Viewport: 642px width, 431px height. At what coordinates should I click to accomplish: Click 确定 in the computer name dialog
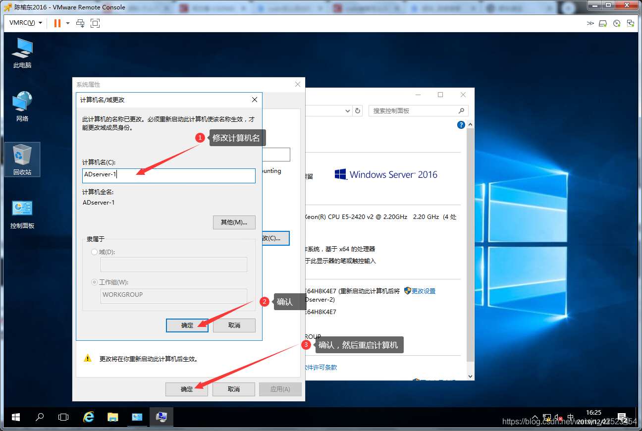point(187,325)
